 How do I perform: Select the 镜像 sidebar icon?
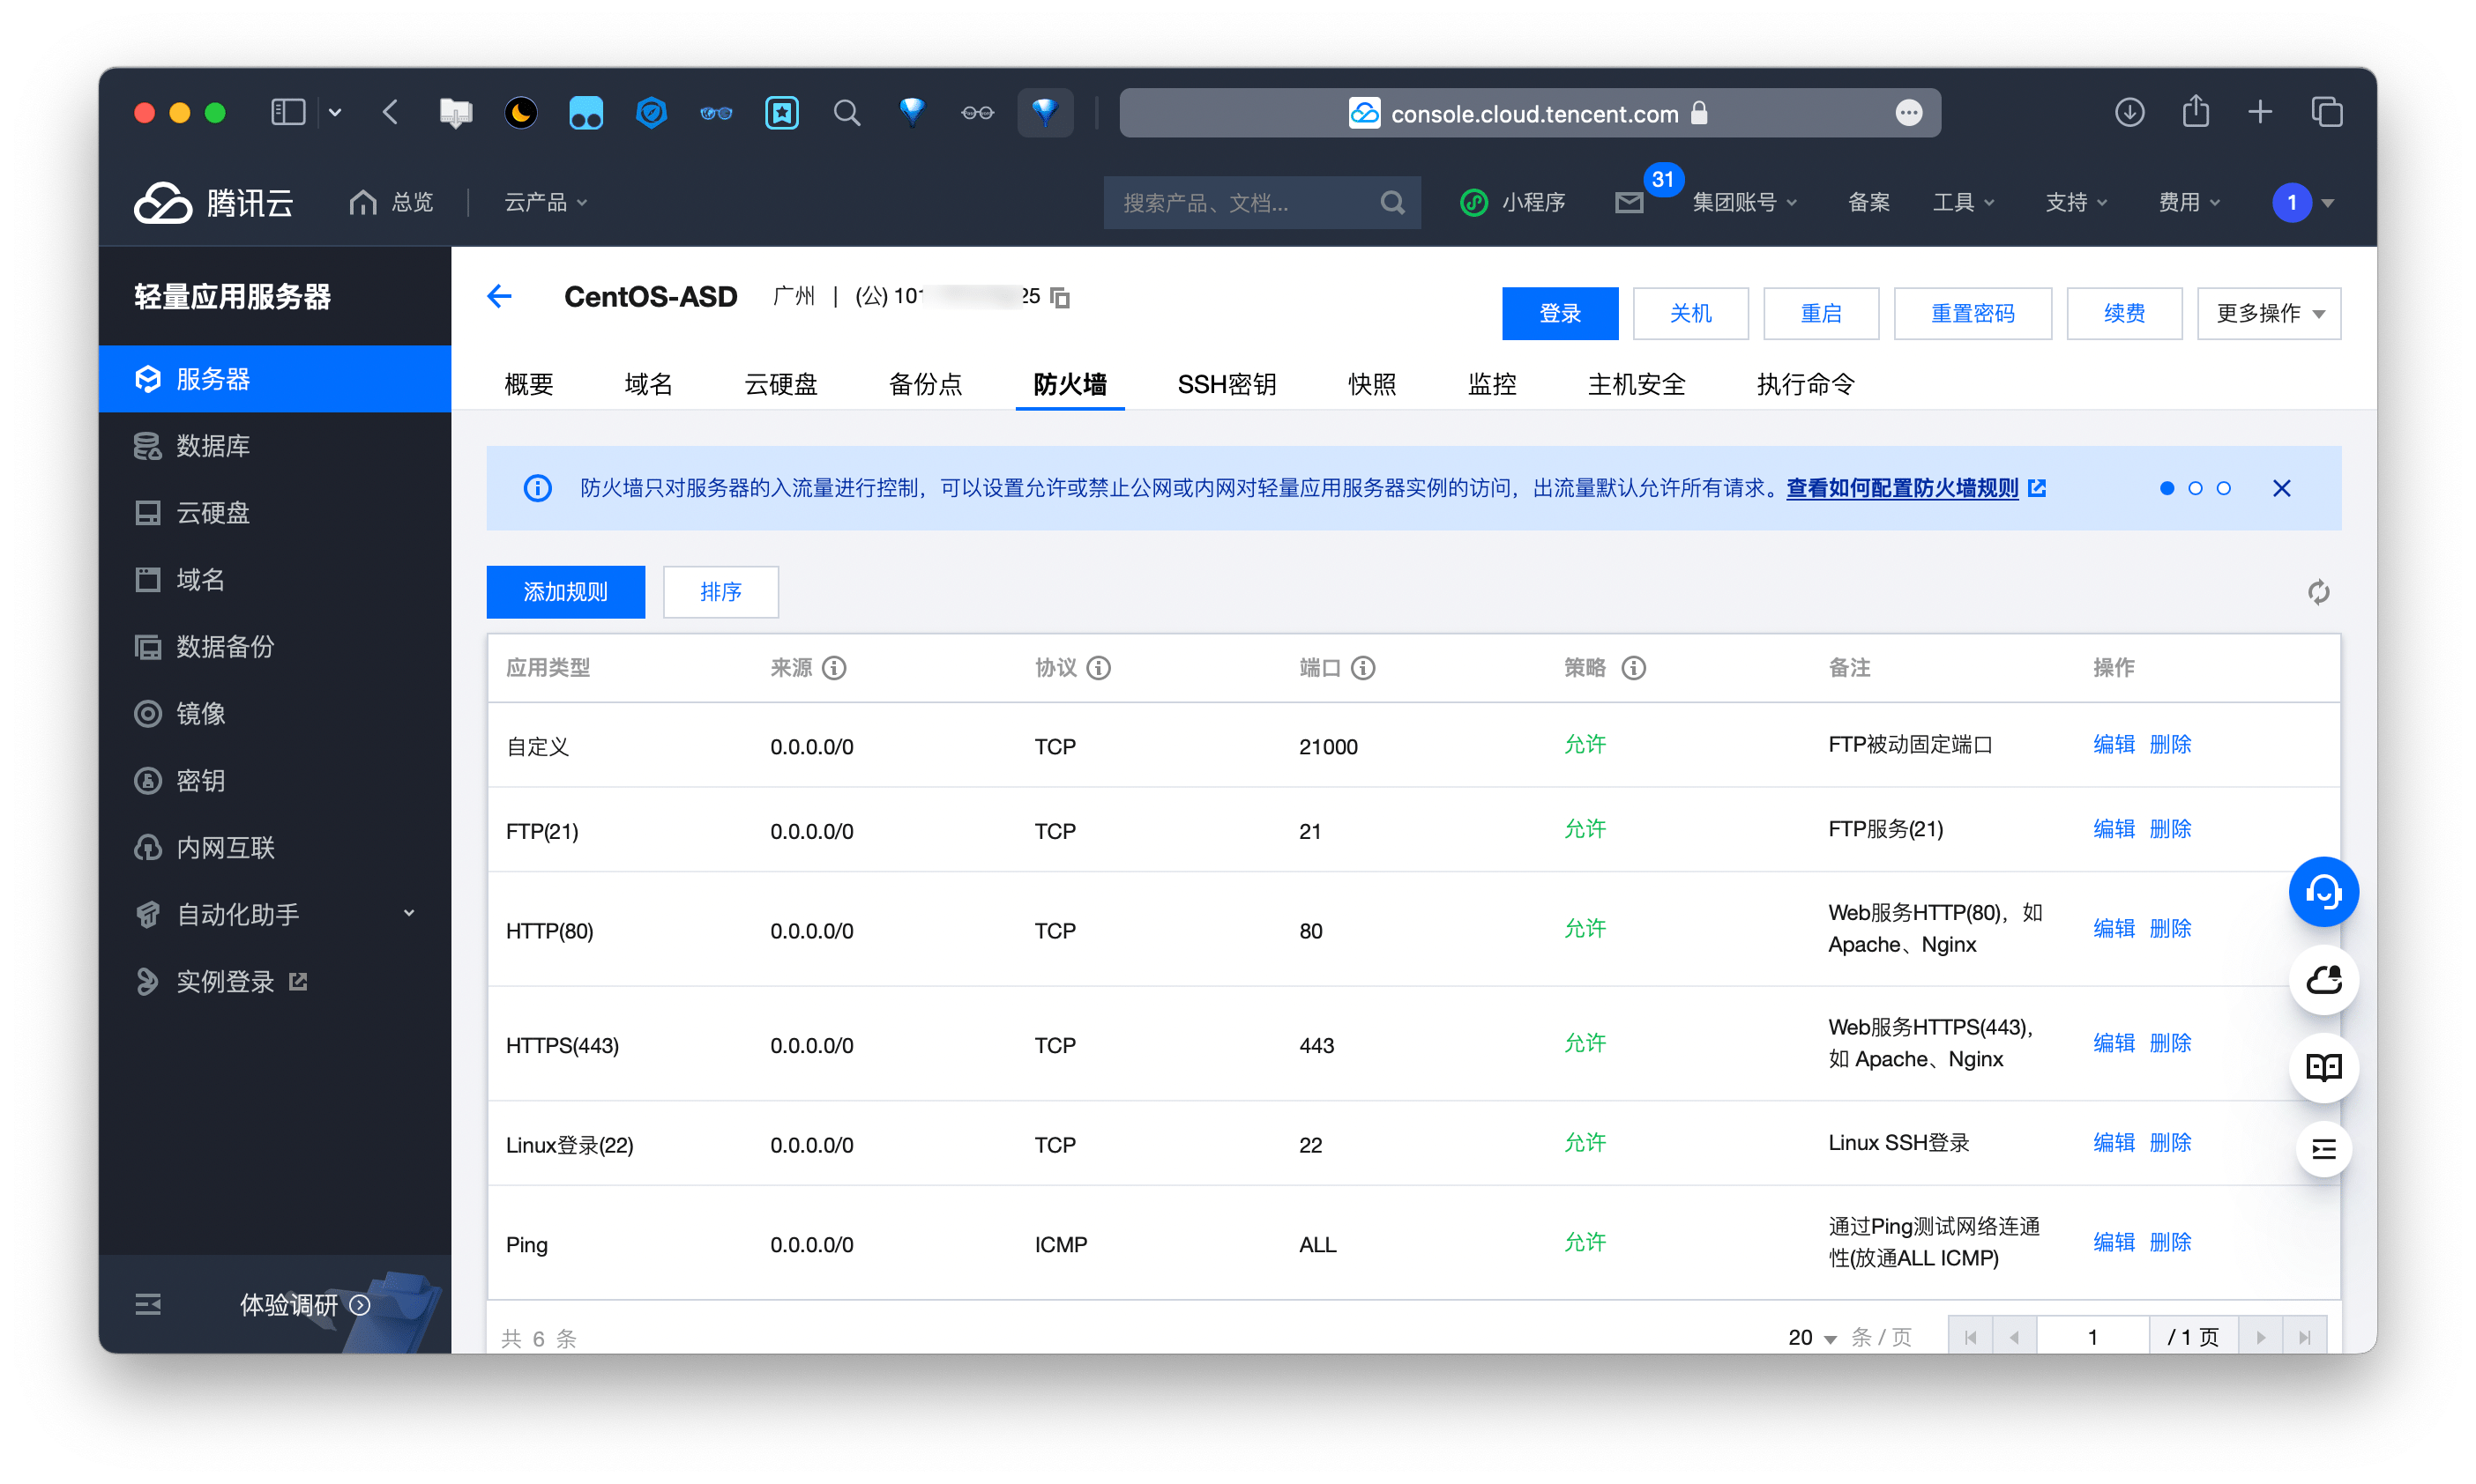147,713
